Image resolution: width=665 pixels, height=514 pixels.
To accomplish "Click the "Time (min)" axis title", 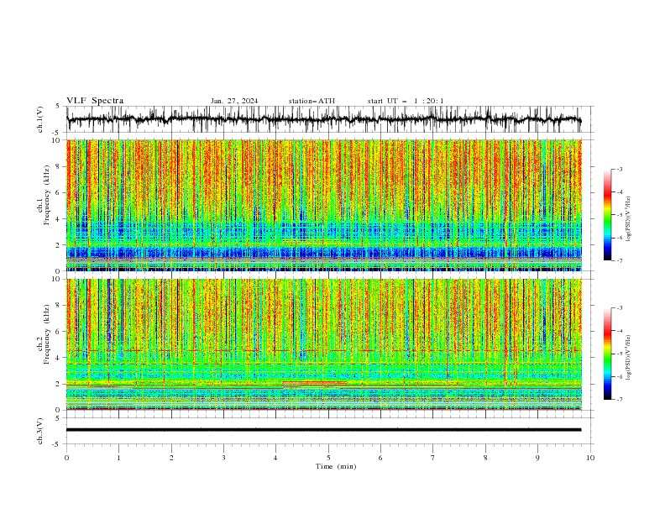I will [x=336, y=466].
